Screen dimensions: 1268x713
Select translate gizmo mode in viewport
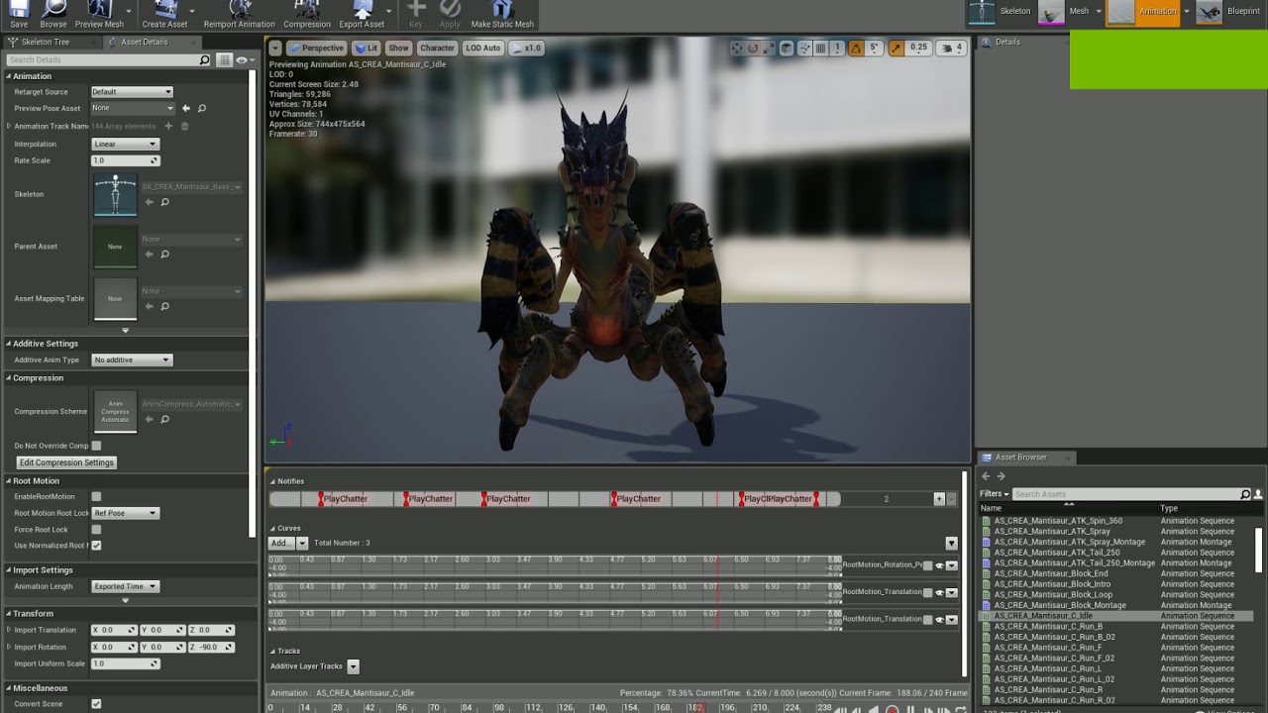(x=737, y=48)
